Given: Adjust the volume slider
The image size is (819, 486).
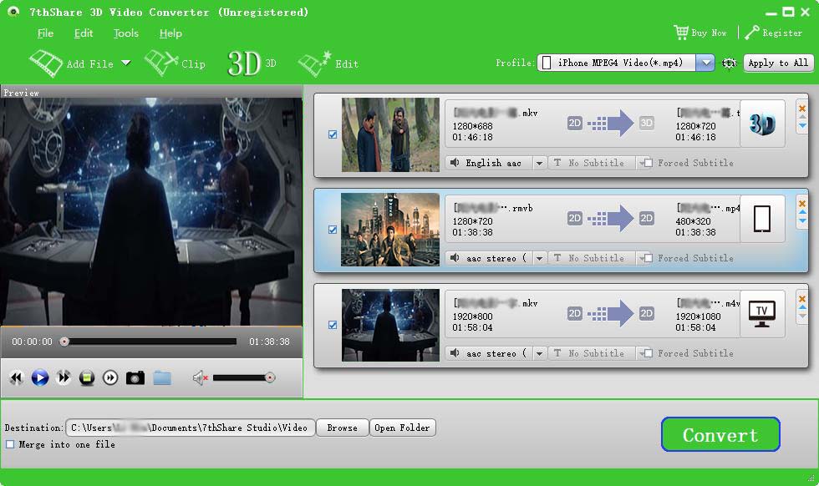Looking at the screenshot, I should [x=247, y=377].
